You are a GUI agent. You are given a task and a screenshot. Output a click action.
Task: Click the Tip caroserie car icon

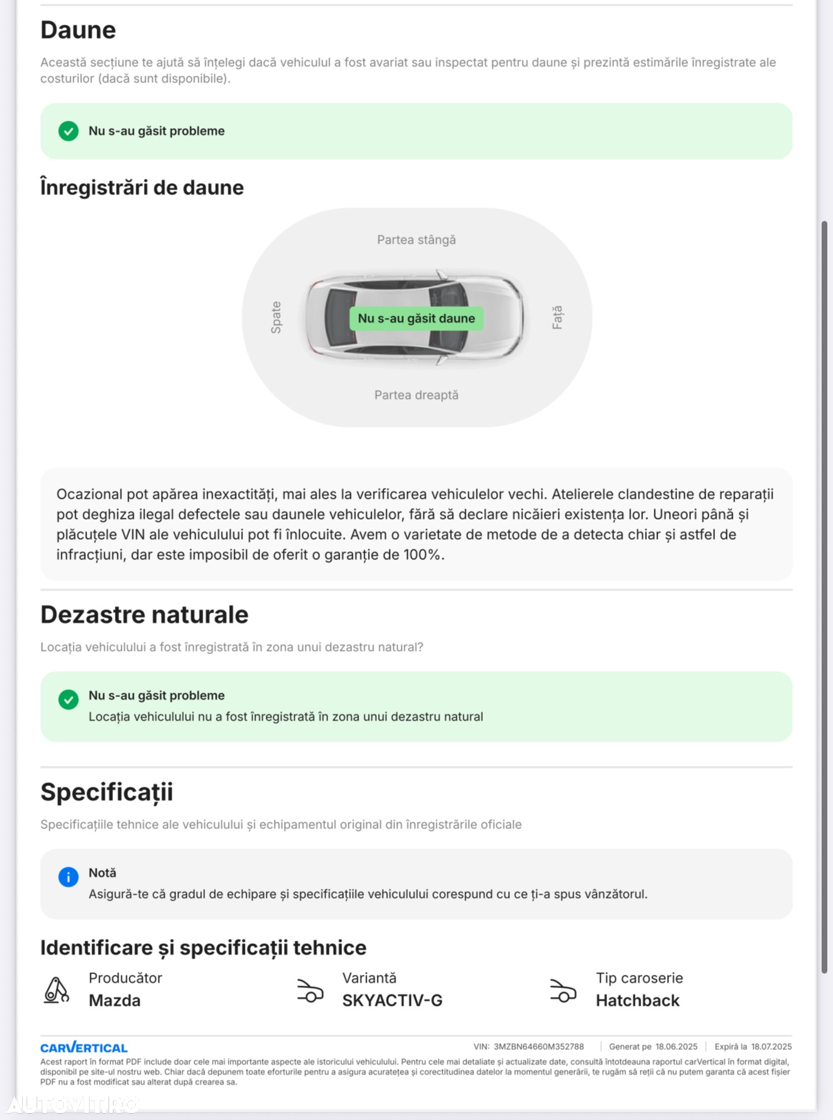click(x=563, y=990)
